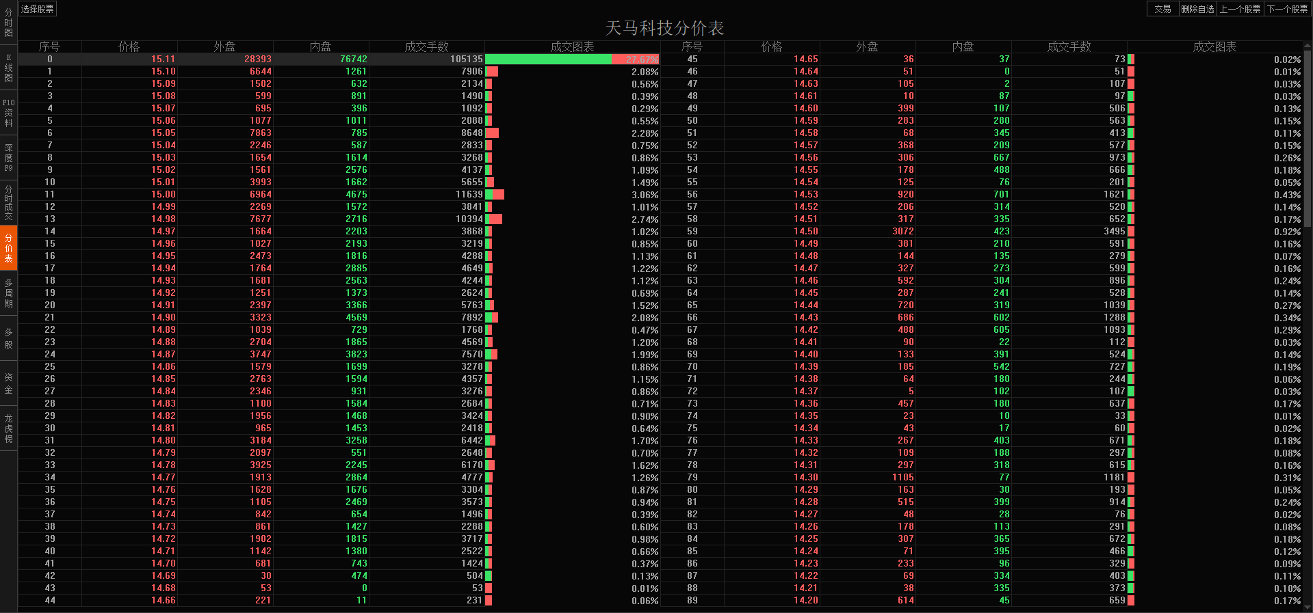Switch to the 分时图 sidebar tab
Image resolution: width=1313 pixels, height=613 pixels.
click(x=8, y=23)
